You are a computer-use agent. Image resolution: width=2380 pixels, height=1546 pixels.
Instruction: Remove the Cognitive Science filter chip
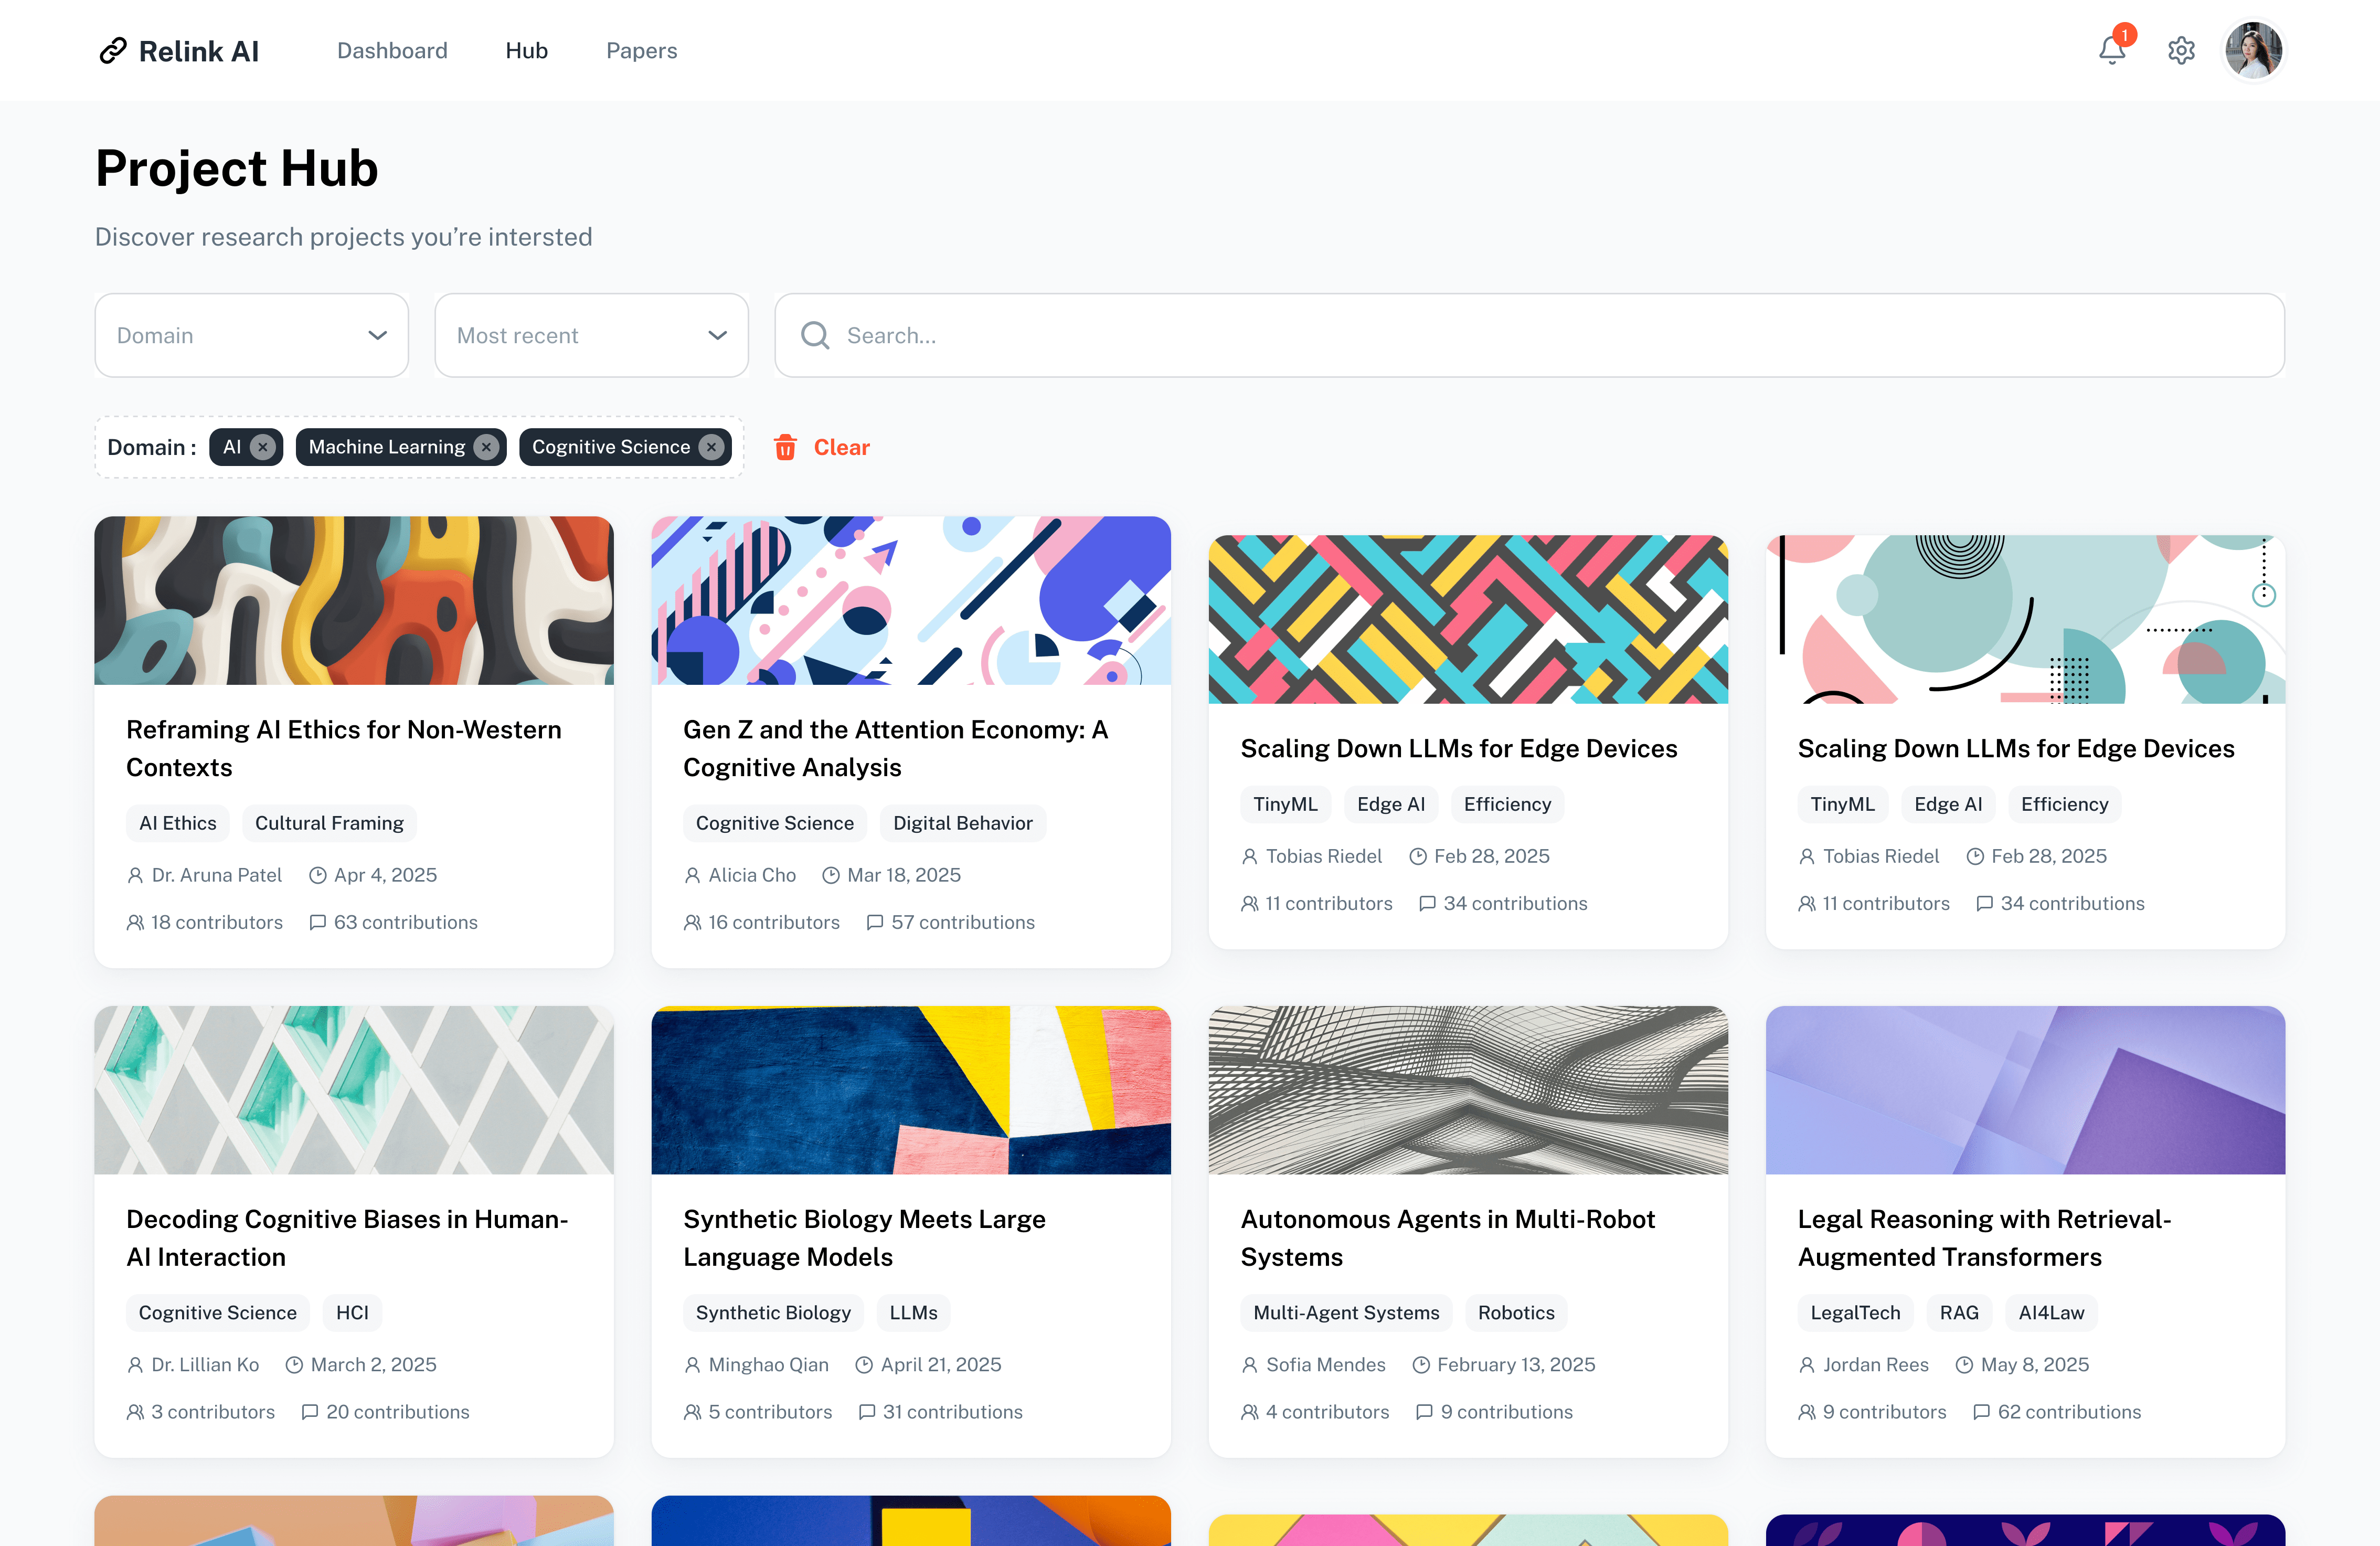pyautogui.click(x=711, y=447)
